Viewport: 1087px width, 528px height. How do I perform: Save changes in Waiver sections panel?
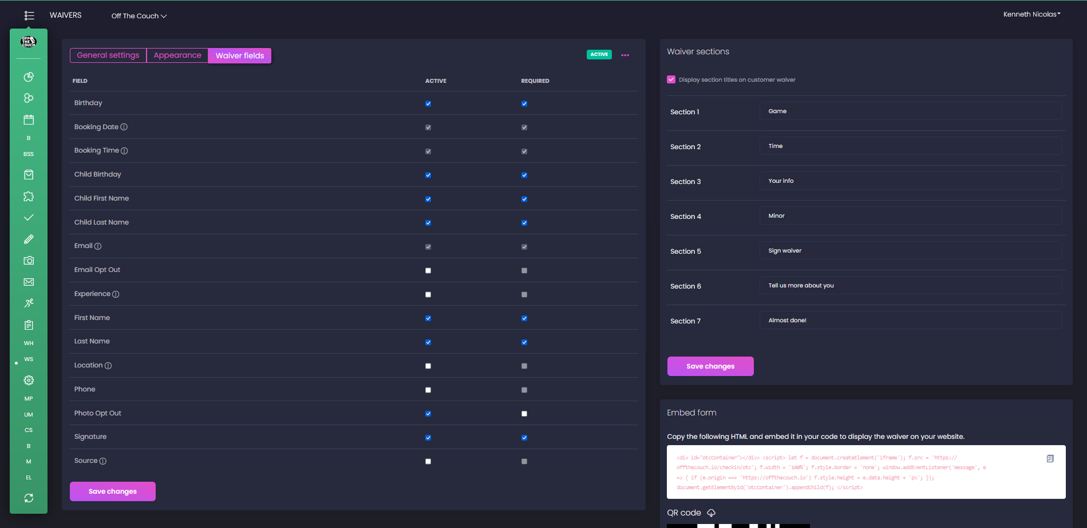(x=710, y=366)
